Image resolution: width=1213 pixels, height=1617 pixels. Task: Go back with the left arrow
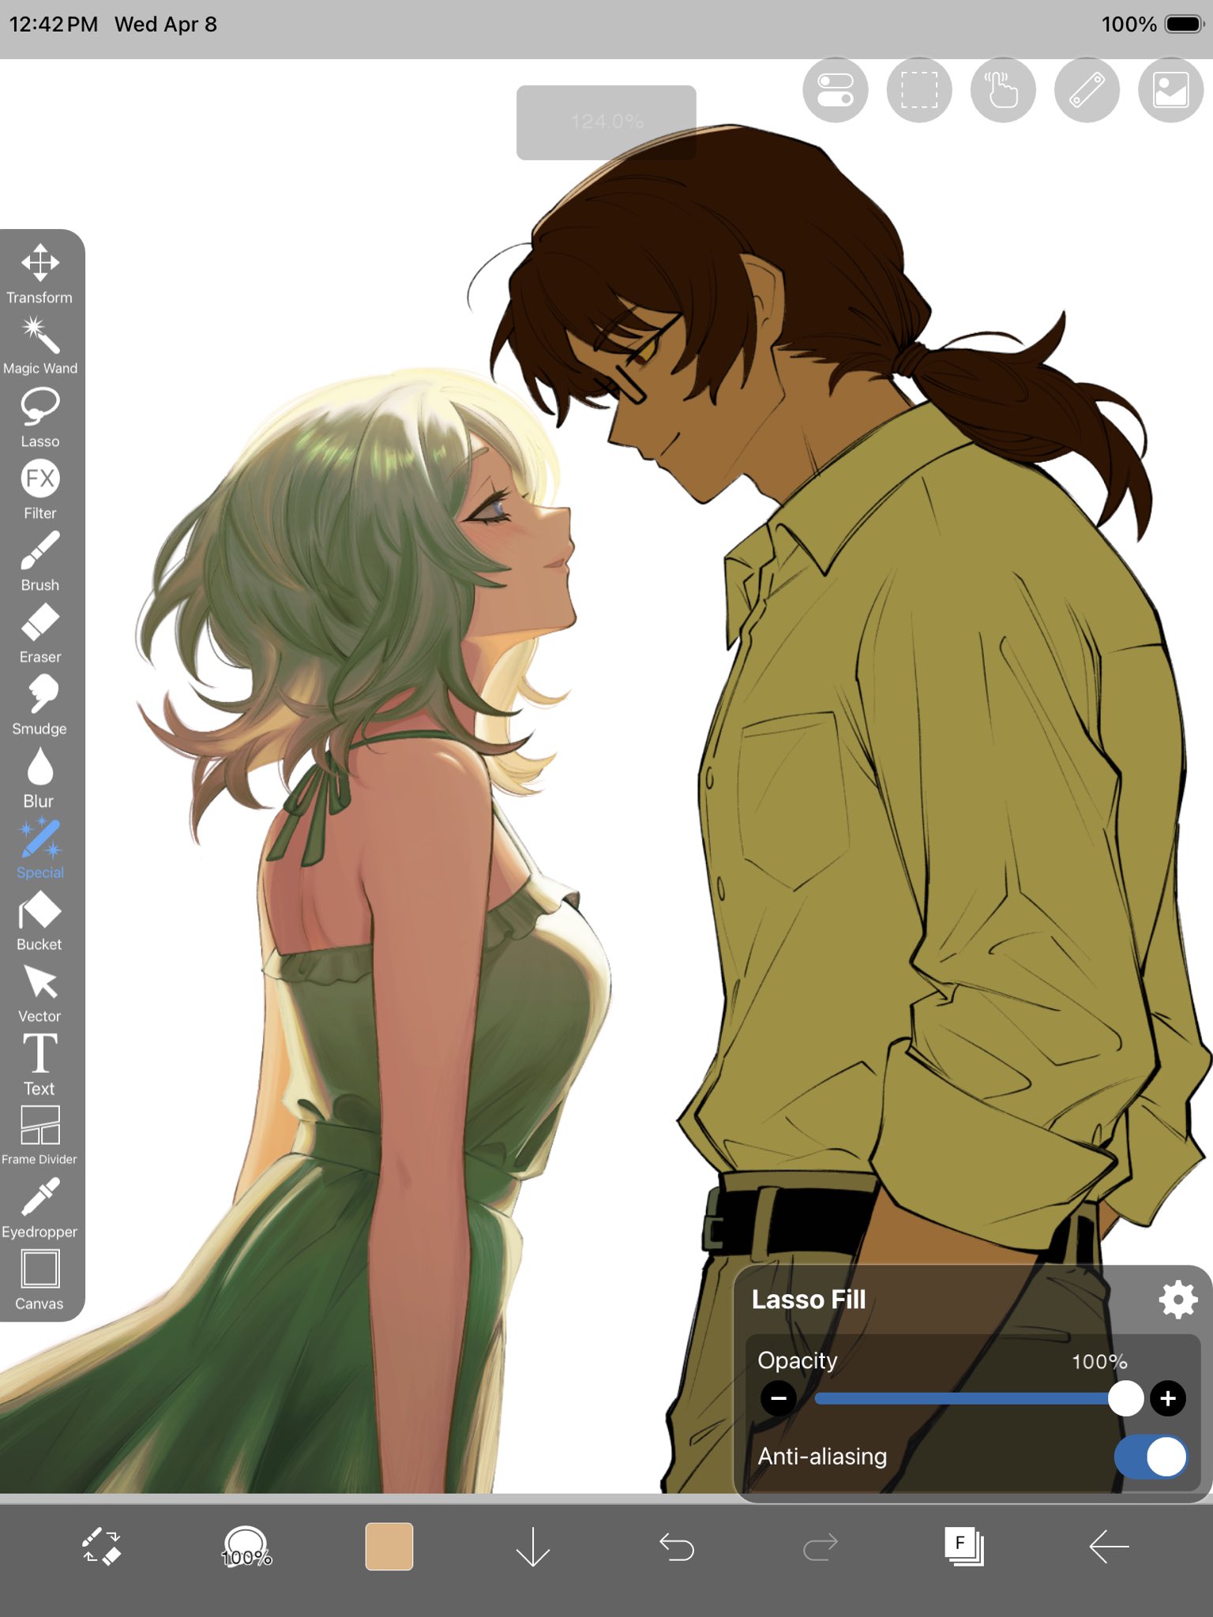click(1109, 1547)
